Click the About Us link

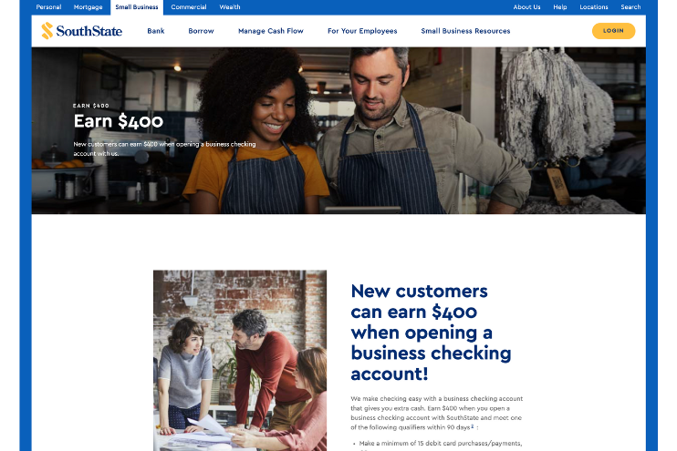(x=526, y=7)
